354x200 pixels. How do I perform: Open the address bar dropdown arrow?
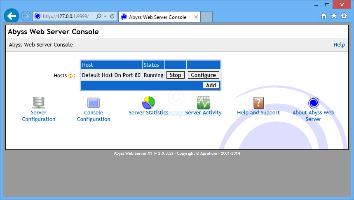point(105,16)
